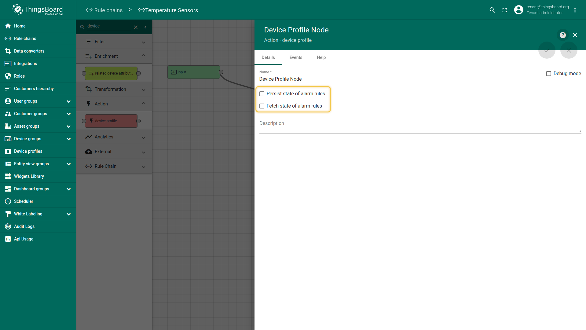
Task: Click the help question mark icon
Action: pos(563,35)
